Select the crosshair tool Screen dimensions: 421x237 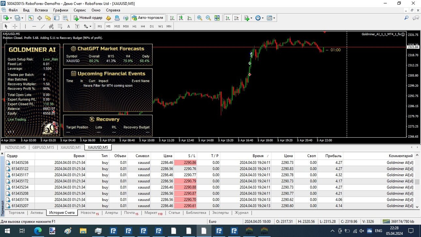pyautogui.click(x=15, y=26)
